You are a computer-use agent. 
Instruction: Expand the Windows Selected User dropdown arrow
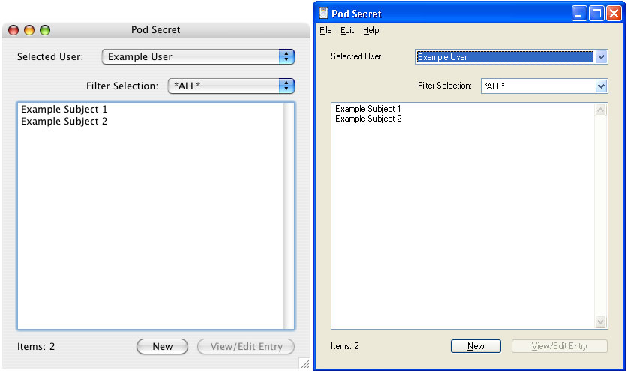[601, 57]
